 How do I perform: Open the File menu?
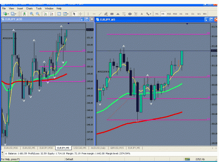(x=4, y=8)
